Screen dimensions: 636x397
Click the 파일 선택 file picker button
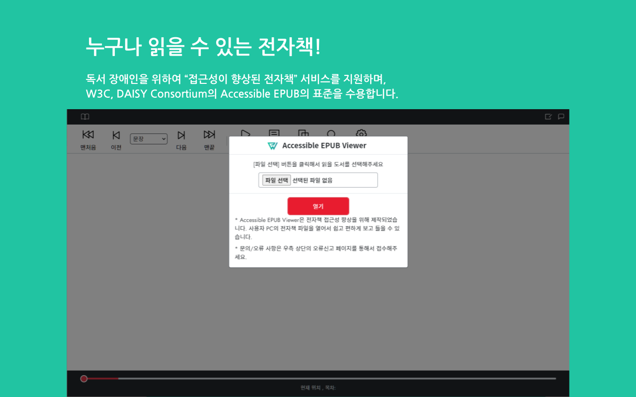click(x=276, y=180)
